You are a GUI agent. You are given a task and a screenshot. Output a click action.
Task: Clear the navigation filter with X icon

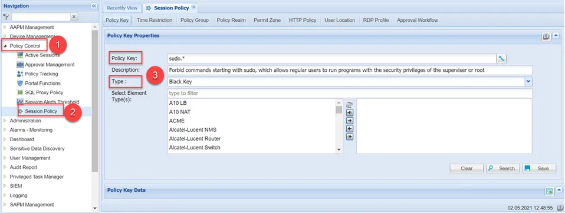point(74,17)
